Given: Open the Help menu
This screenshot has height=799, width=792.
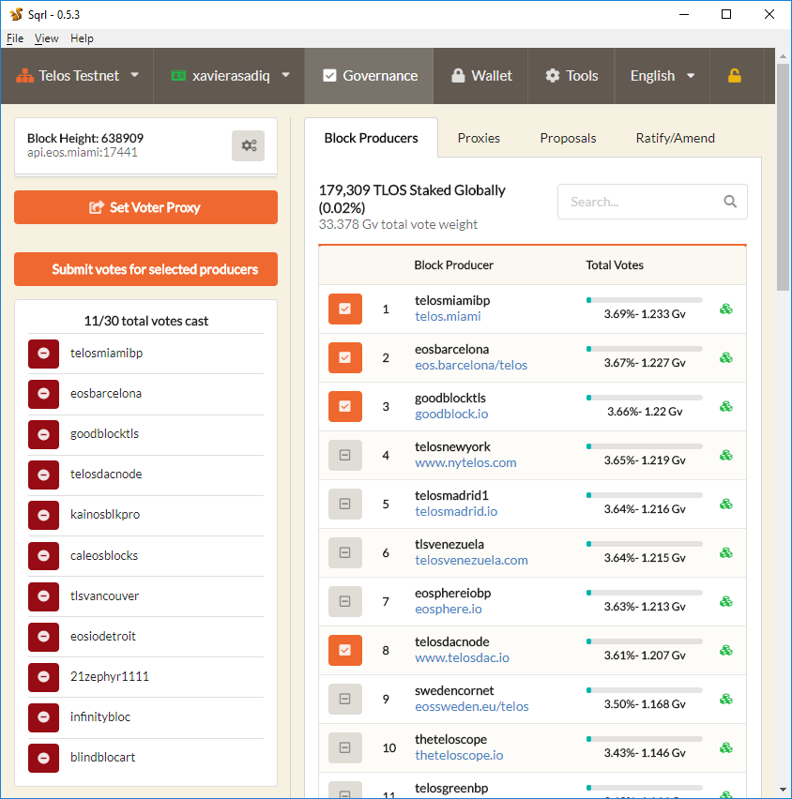Looking at the screenshot, I should [x=82, y=38].
